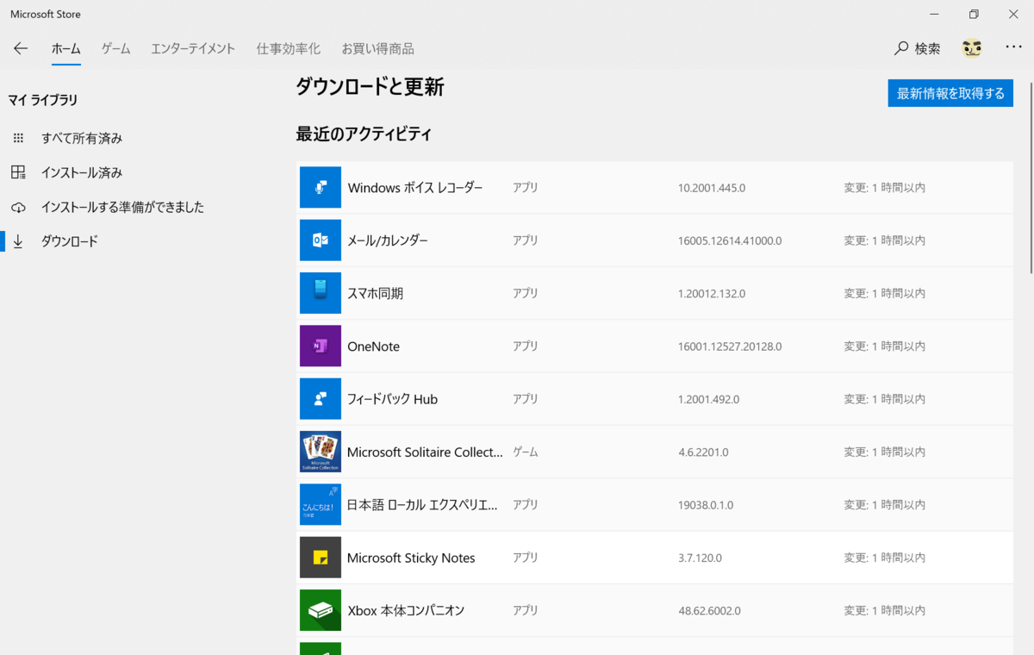1034x655 pixels.
Task: Open the メール/カレンダー Outlook icon
Action: pos(321,240)
